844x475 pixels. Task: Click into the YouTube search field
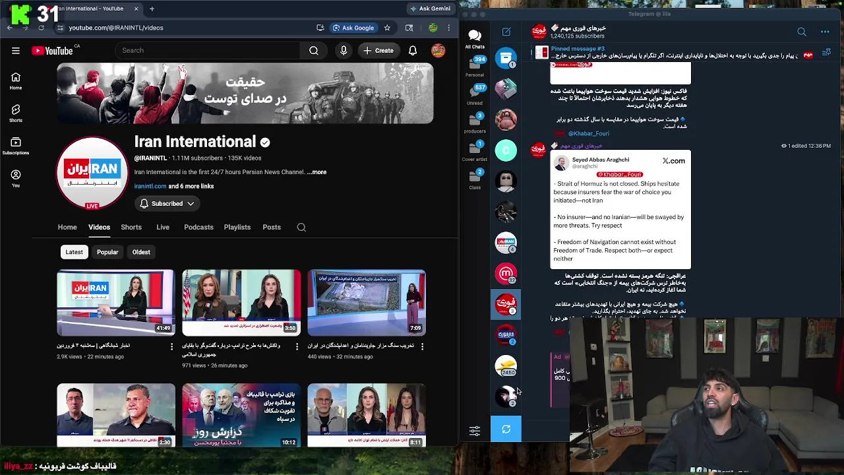(208, 51)
